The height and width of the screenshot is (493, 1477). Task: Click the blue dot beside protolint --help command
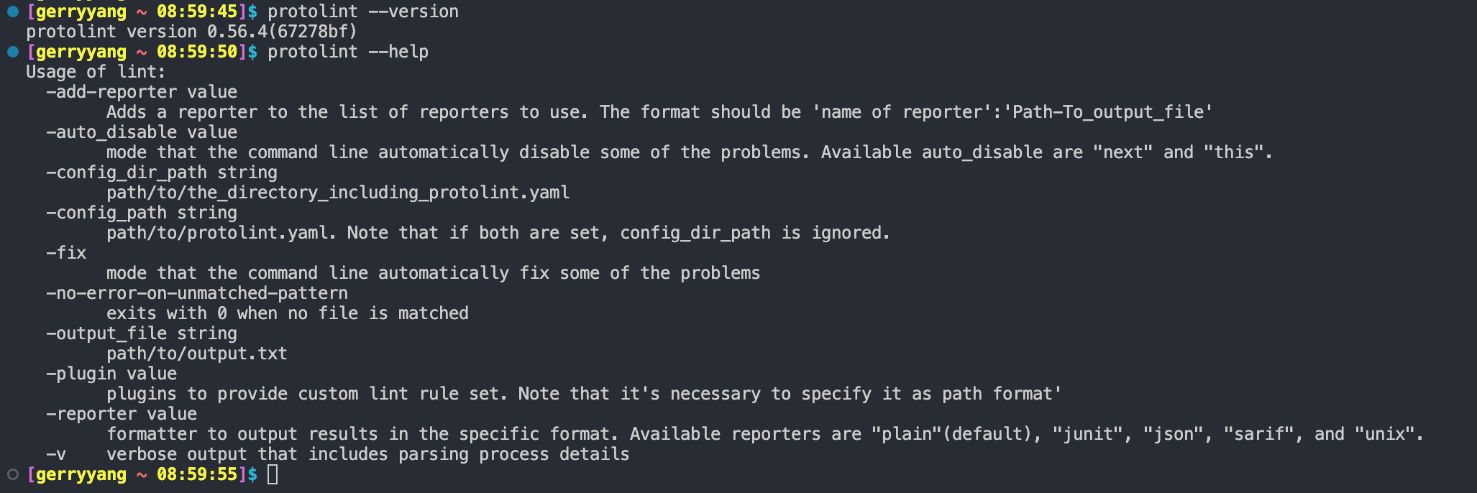[12, 52]
